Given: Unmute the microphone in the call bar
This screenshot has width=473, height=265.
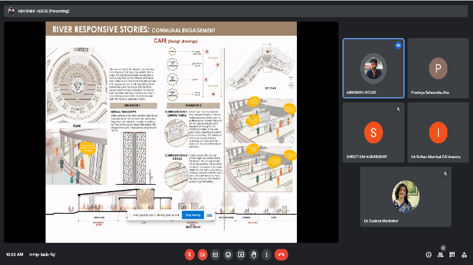Looking at the screenshot, I should 189,254.
